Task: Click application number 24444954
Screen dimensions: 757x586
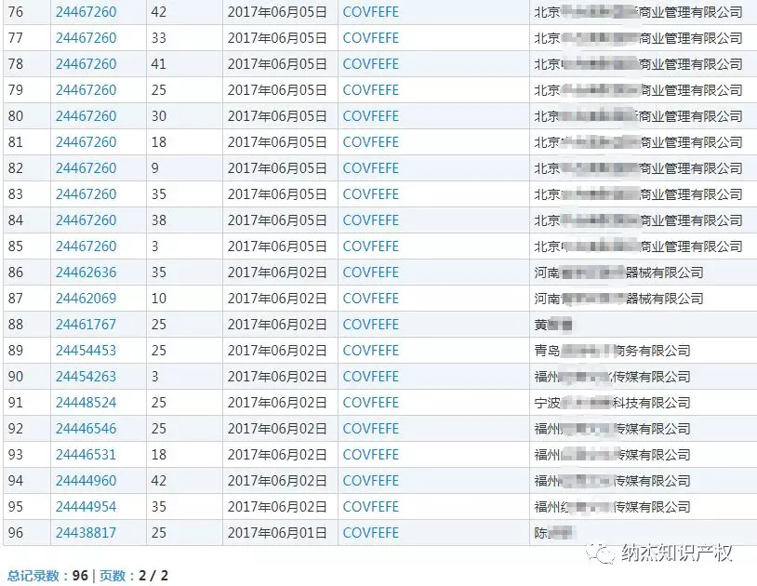Action: pyautogui.click(x=86, y=507)
